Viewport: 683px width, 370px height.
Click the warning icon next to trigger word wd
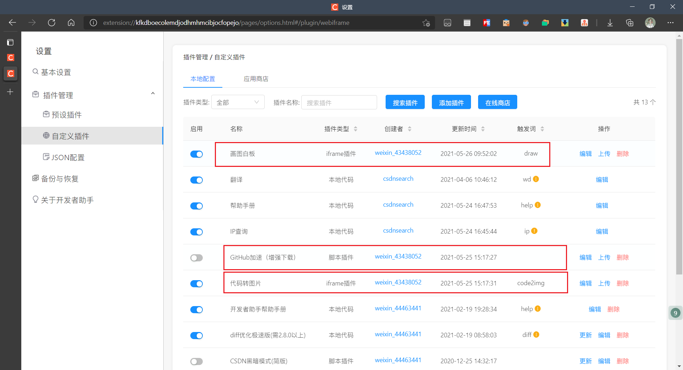coord(536,179)
